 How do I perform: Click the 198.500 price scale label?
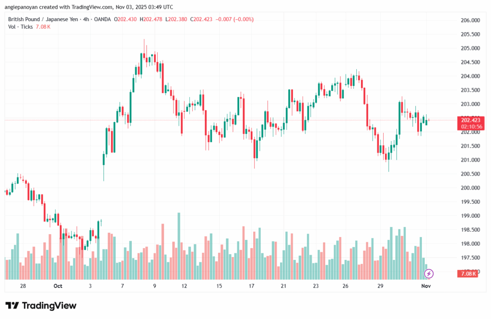click(x=470, y=230)
